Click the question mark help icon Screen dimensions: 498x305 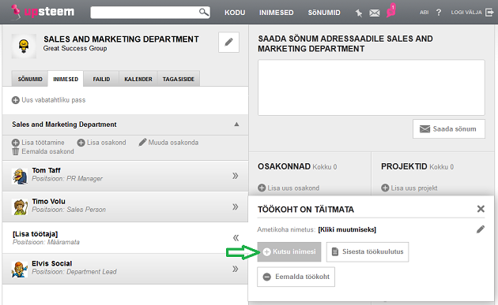pyautogui.click(x=439, y=13)
